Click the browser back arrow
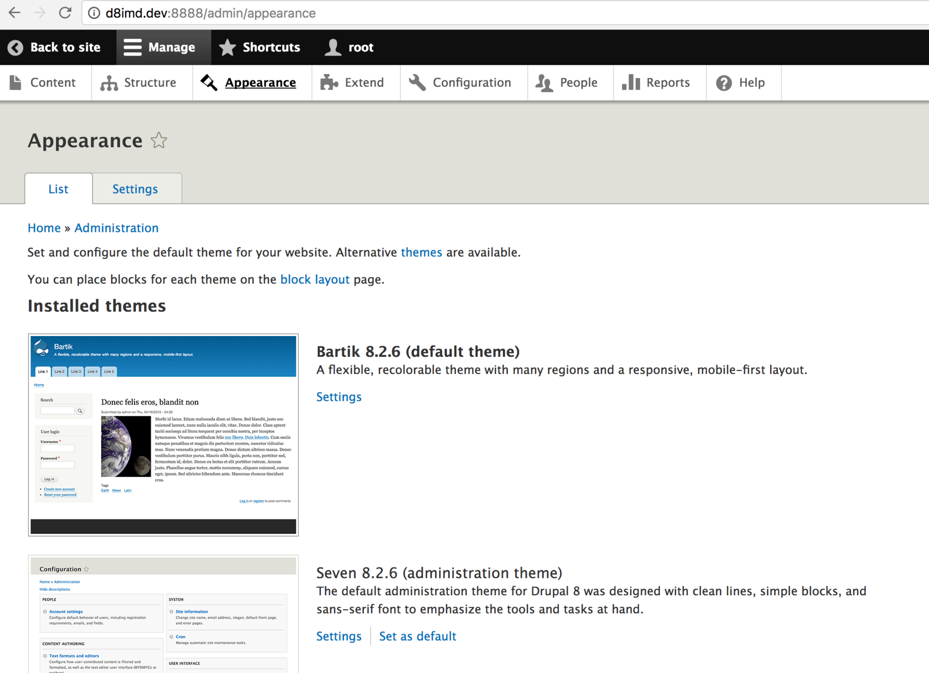 tap(14, 13)
